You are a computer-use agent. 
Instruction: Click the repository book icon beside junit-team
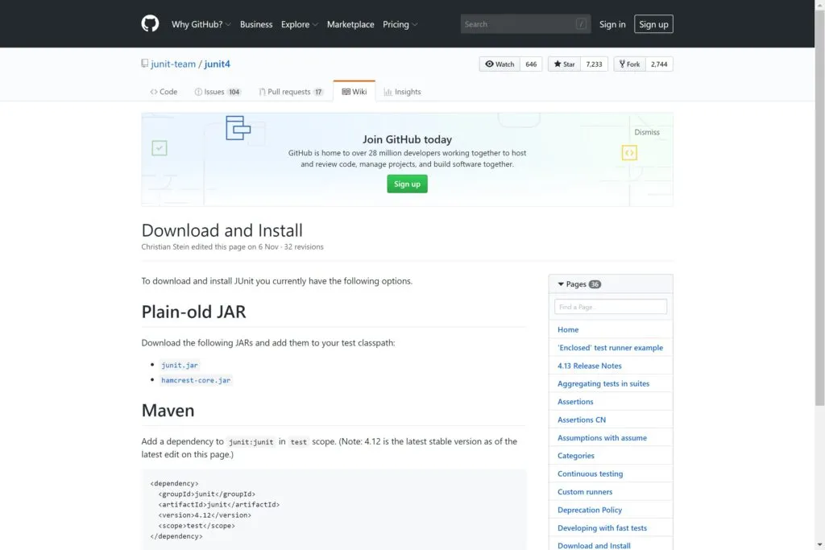point(145,64)
